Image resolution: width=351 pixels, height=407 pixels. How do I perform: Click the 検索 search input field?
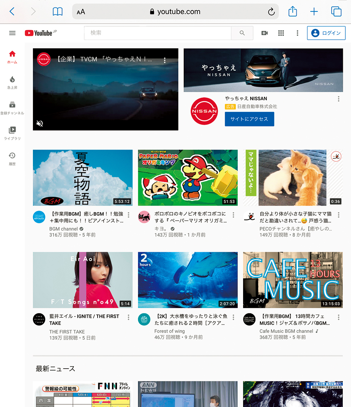(157, 33)
